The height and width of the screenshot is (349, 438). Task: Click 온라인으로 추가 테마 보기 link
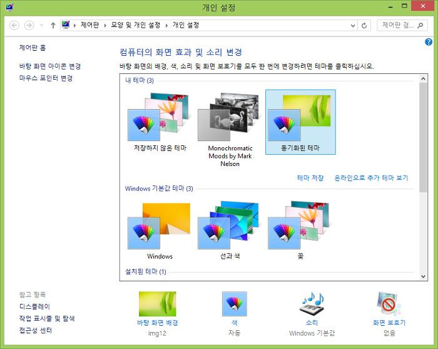point(371,178)
